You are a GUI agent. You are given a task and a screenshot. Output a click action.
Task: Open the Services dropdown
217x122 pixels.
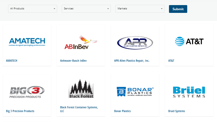coord(86,9)
